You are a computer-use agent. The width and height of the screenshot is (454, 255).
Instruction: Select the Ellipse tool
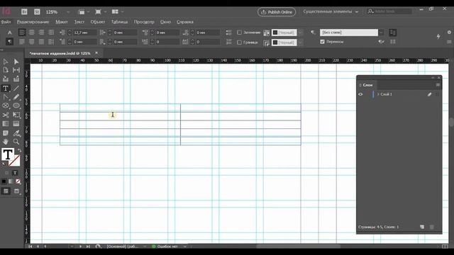click(x=16, y=106)
